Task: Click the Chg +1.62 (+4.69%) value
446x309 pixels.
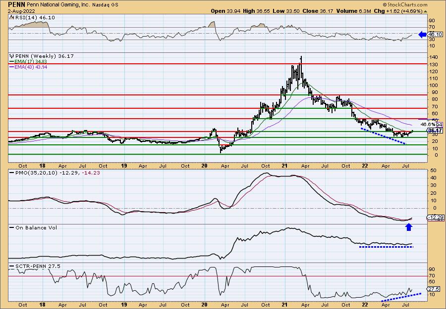Action: pos(398,11)
